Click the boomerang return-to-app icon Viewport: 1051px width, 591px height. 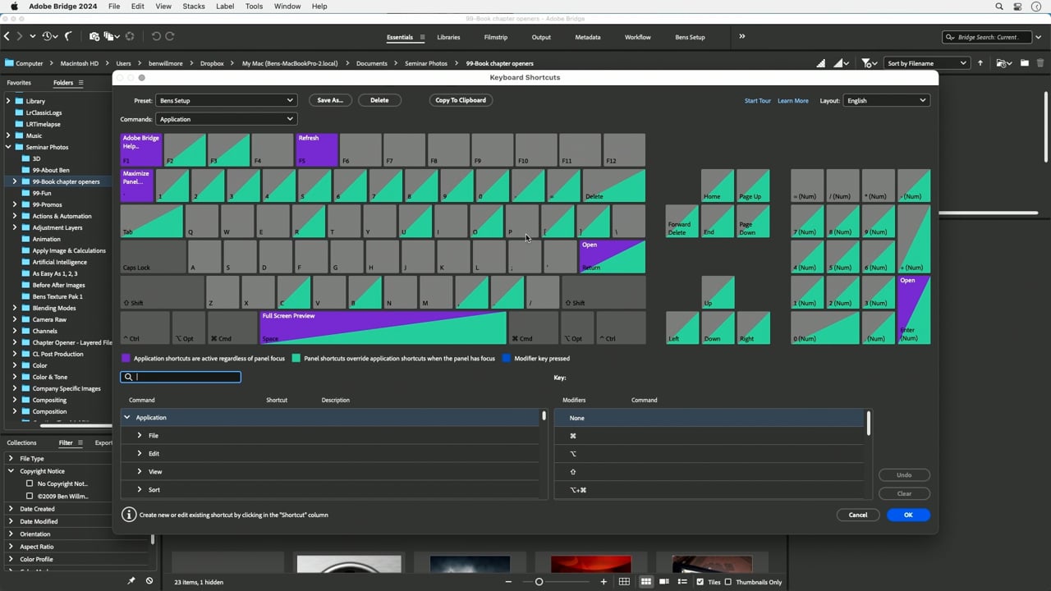[69, 36]
